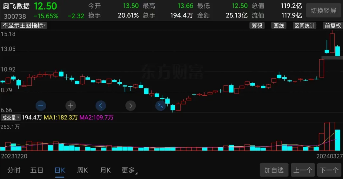Click the price change -2.32
Image resolution: width=343 pixels, height=179 pixels.
pos(76,16)
